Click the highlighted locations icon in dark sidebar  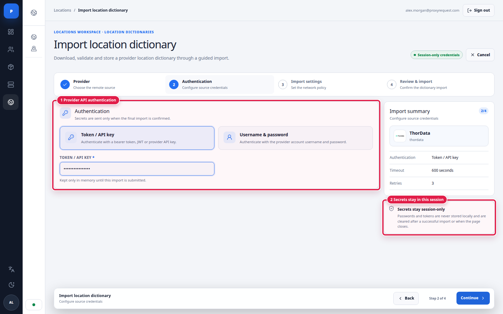11,102
